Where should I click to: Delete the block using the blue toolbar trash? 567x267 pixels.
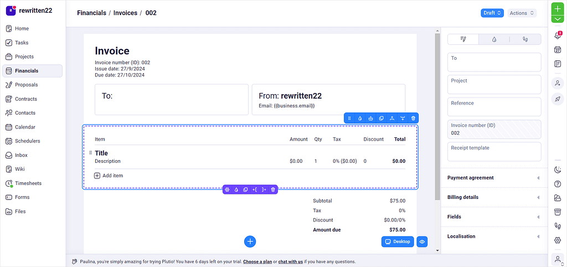click(413, 119)
